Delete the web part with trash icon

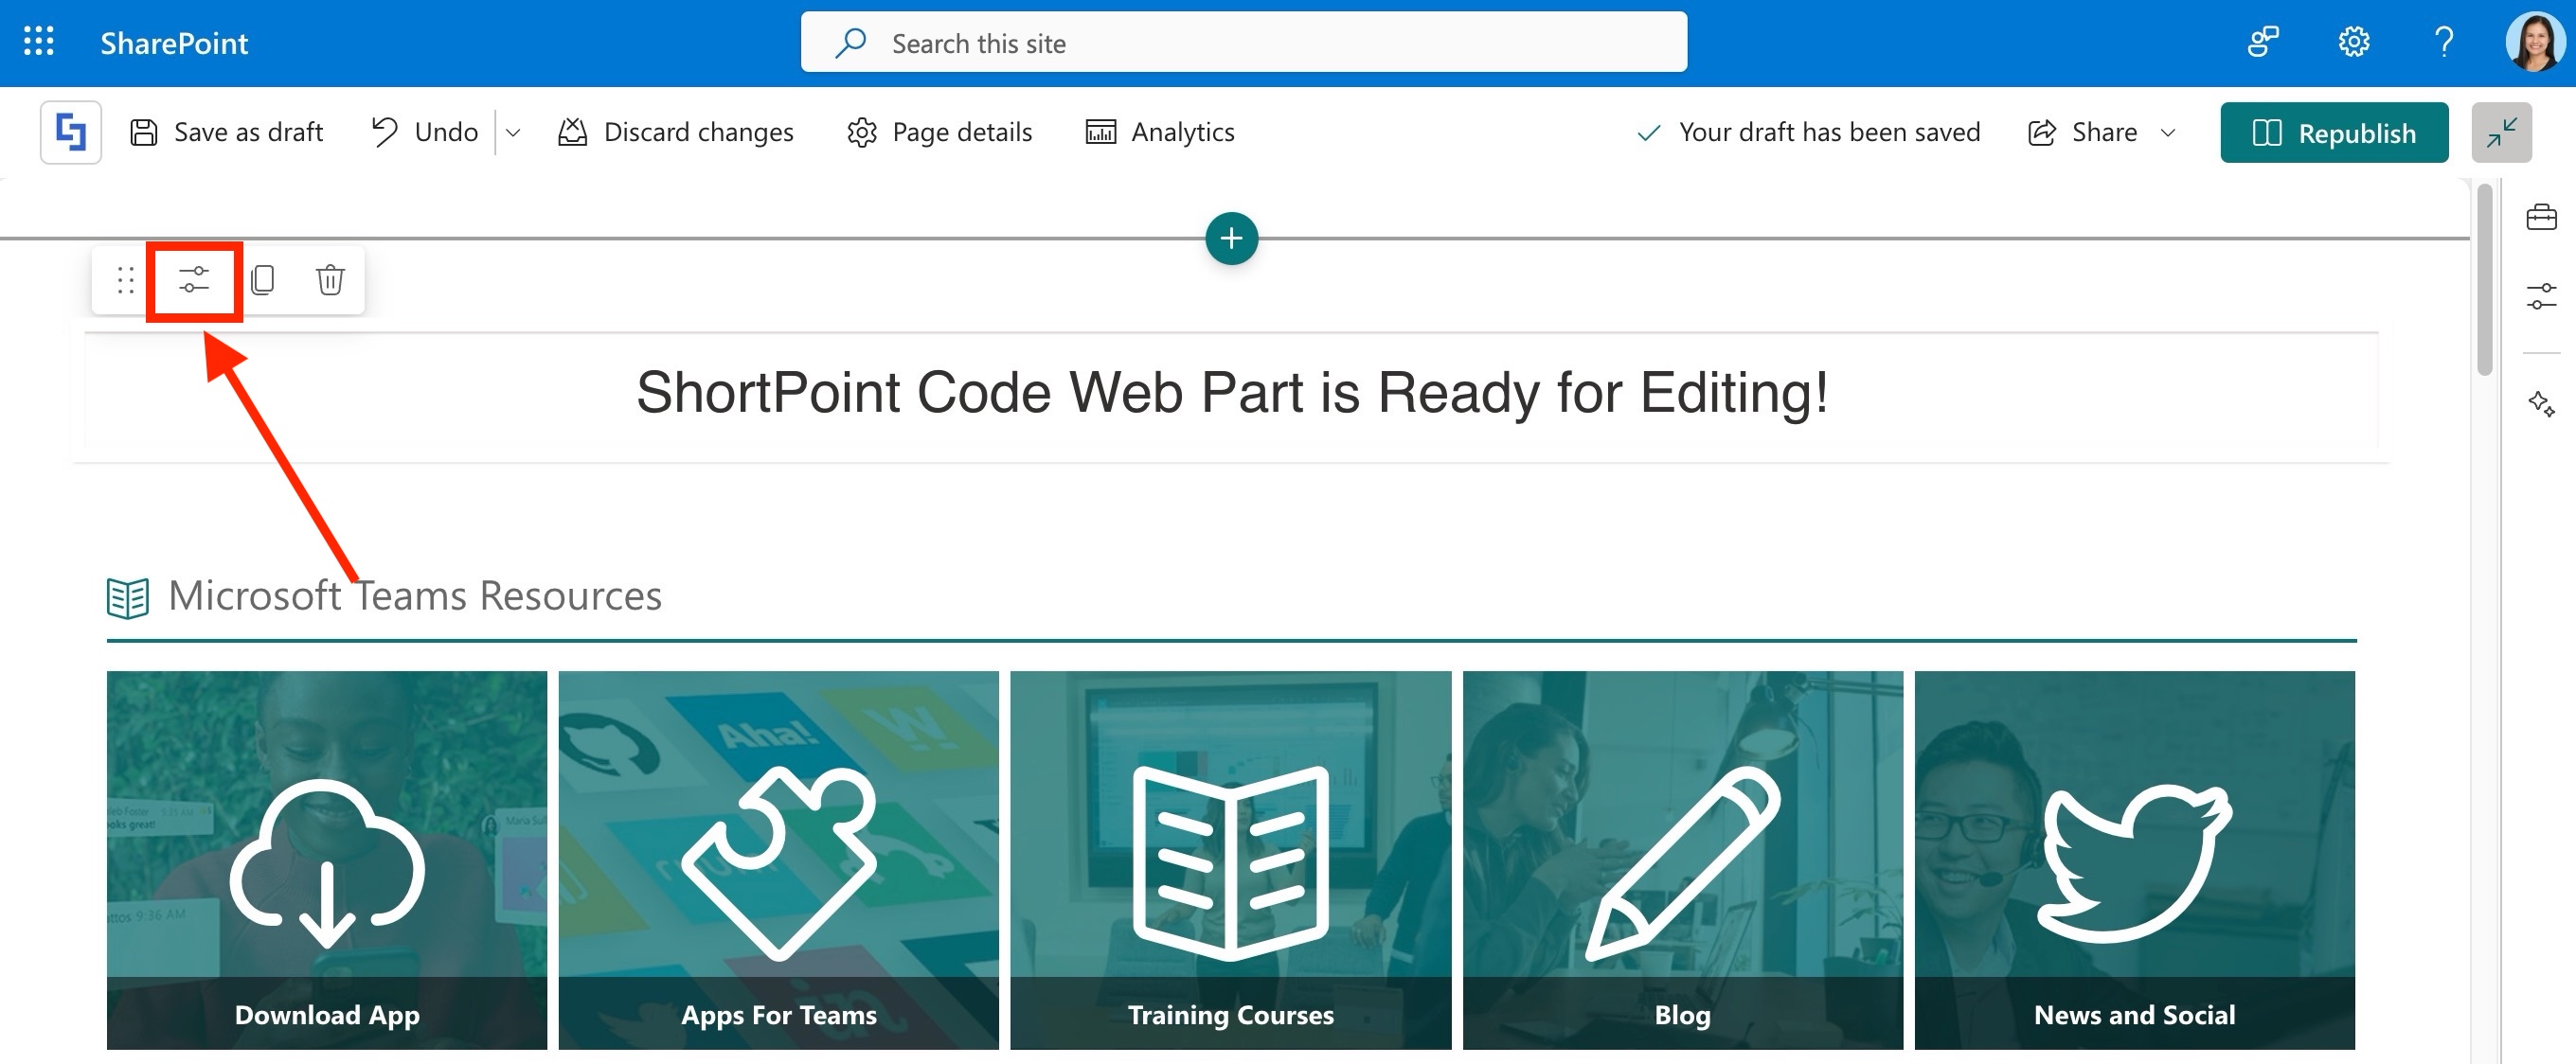pyautogui.click(x=330, y=280)
